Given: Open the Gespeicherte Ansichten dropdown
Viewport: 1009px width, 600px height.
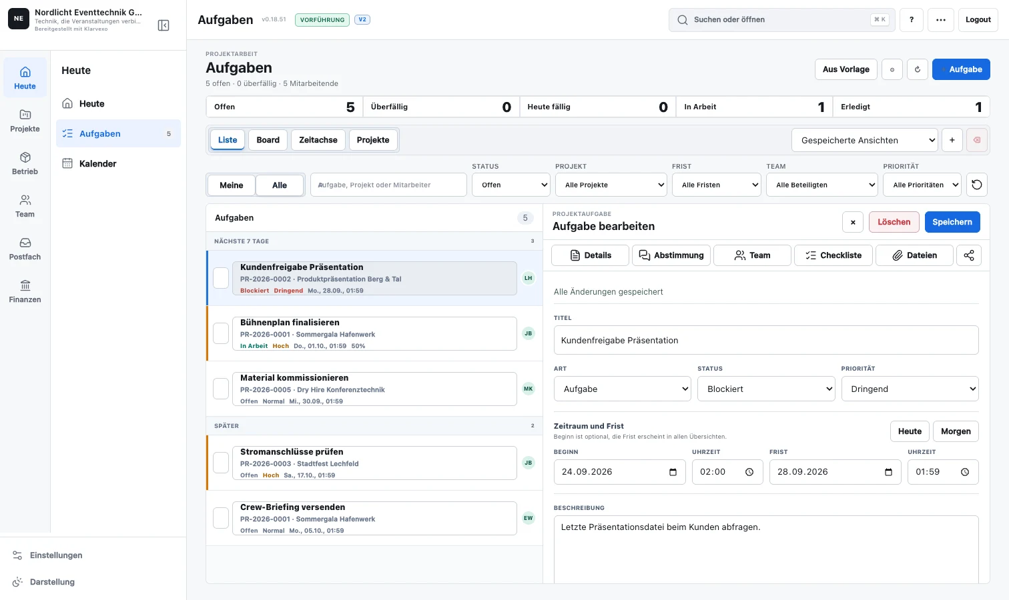Looking at the screenshot, I should pyautogui.click(x=865, y=140).
